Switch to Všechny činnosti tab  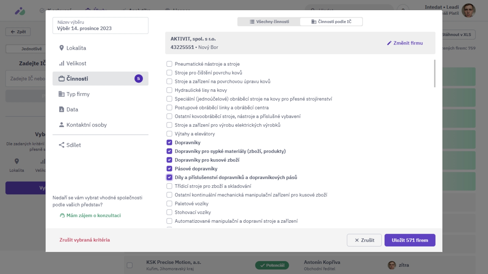[269, 22]
